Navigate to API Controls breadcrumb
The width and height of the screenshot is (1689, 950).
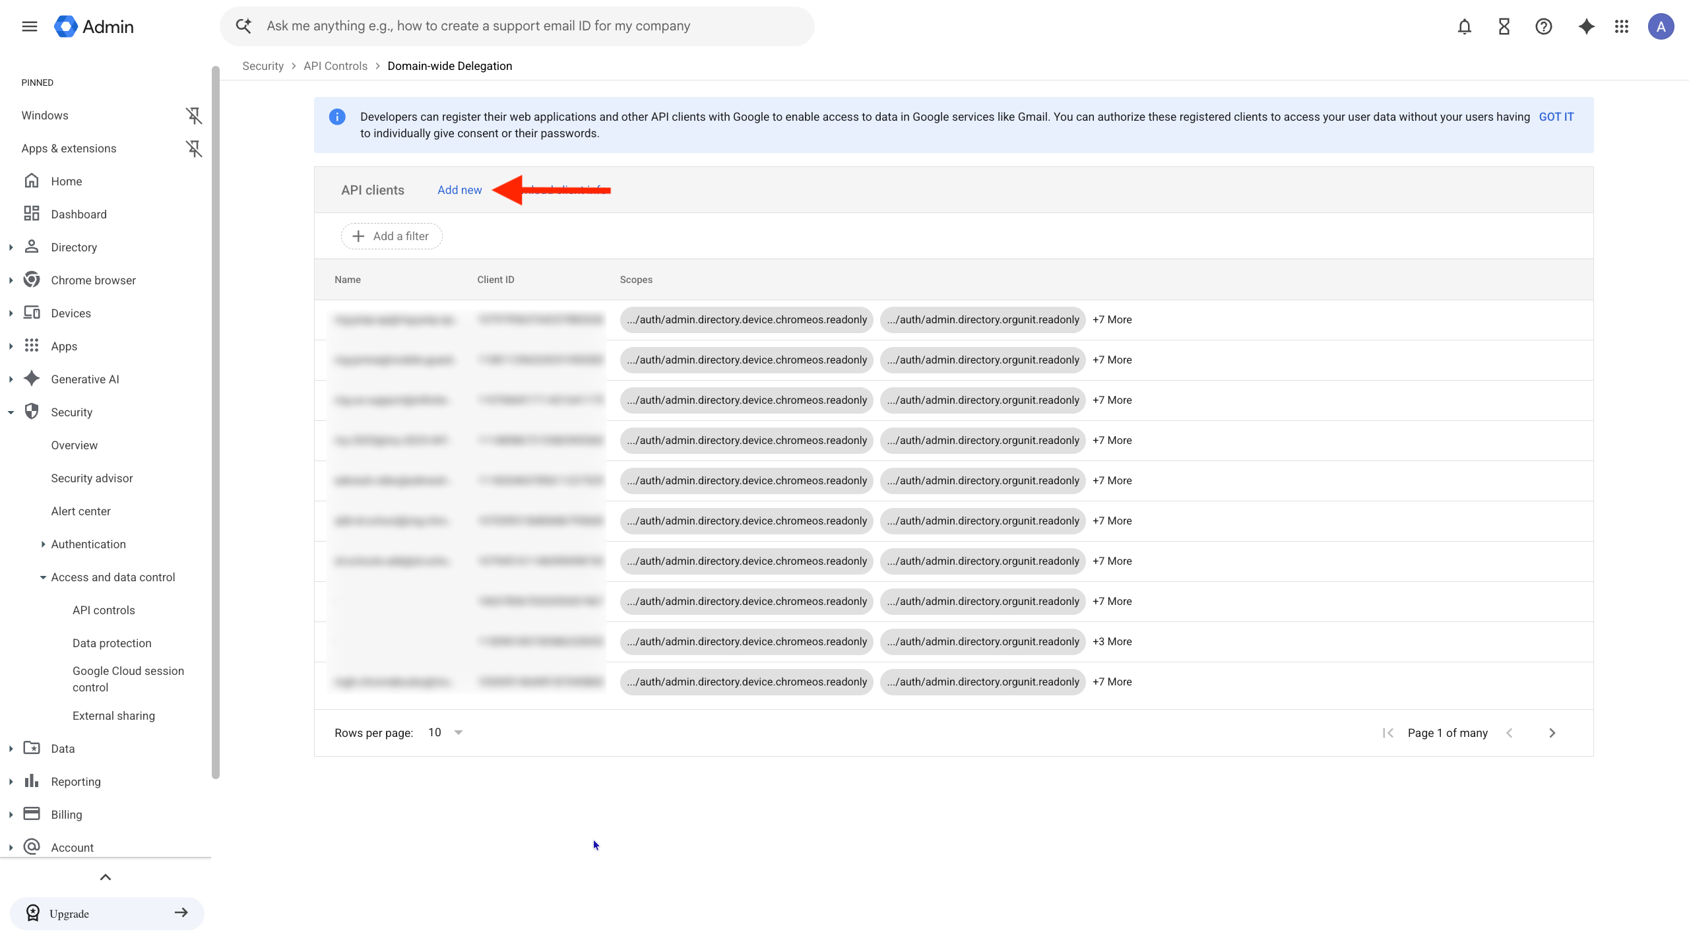coord(335,66)
